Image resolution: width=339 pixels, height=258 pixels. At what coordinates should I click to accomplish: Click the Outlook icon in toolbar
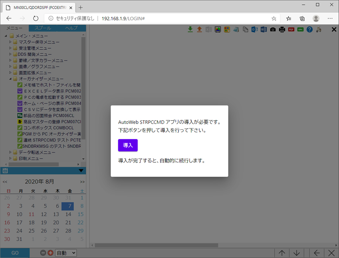pos(254,29)
